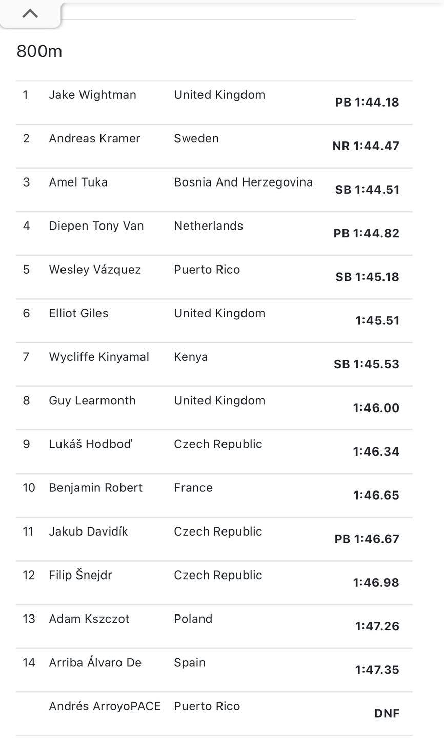This screenshot has width=444, height=738.
Task: Click Arriba Álvaro De's name
Action: pyautogui.click(x=95, y=662)
